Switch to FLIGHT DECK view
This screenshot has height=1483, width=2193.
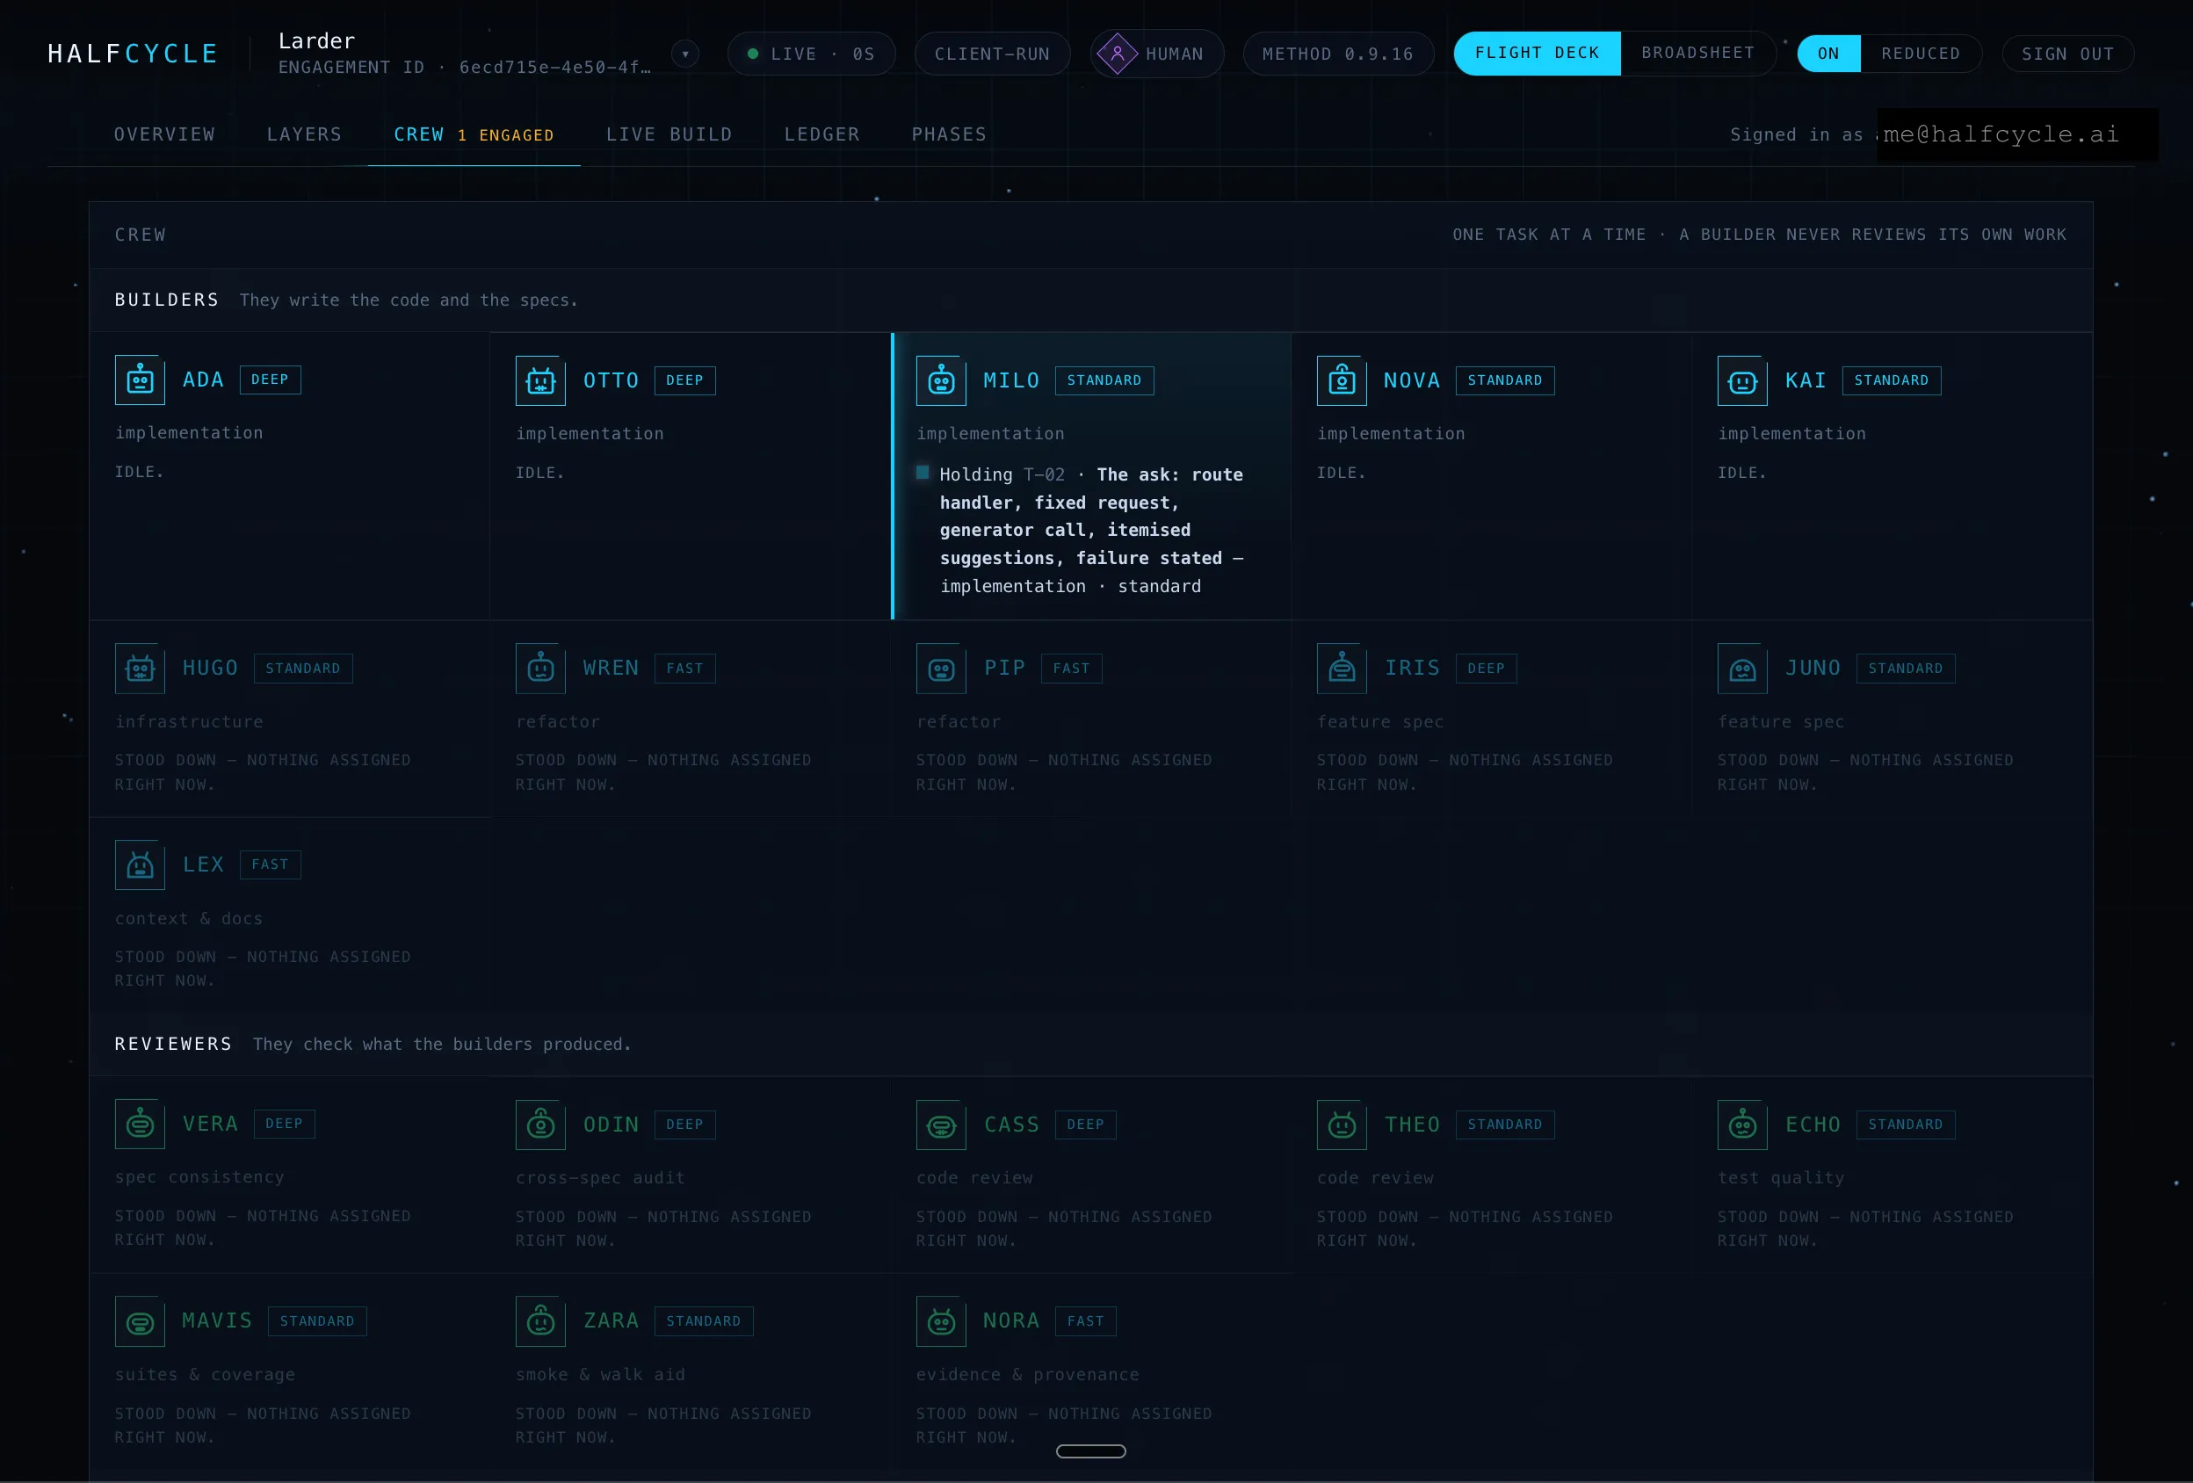pyautogui.click(x=1538, y=54)
